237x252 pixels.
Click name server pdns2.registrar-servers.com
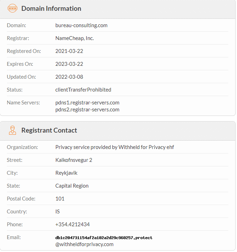(87, 110)
